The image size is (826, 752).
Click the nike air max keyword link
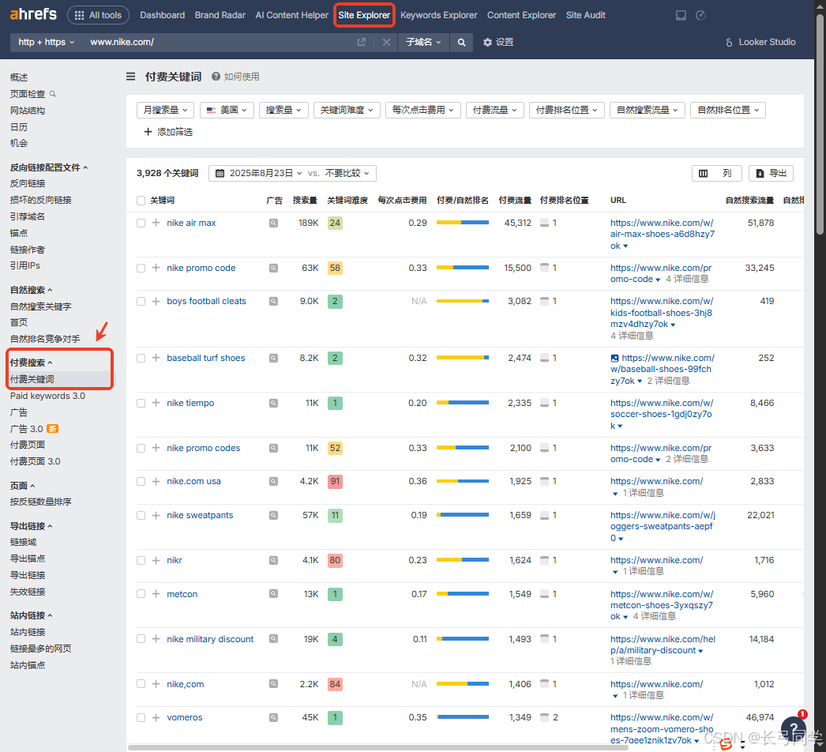pos(191,223)
